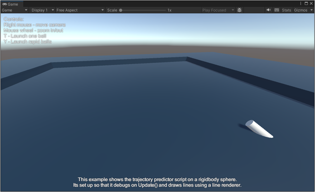
Task: Click the bug-shaped Frame Debugger icon
Action: point(239,10)
